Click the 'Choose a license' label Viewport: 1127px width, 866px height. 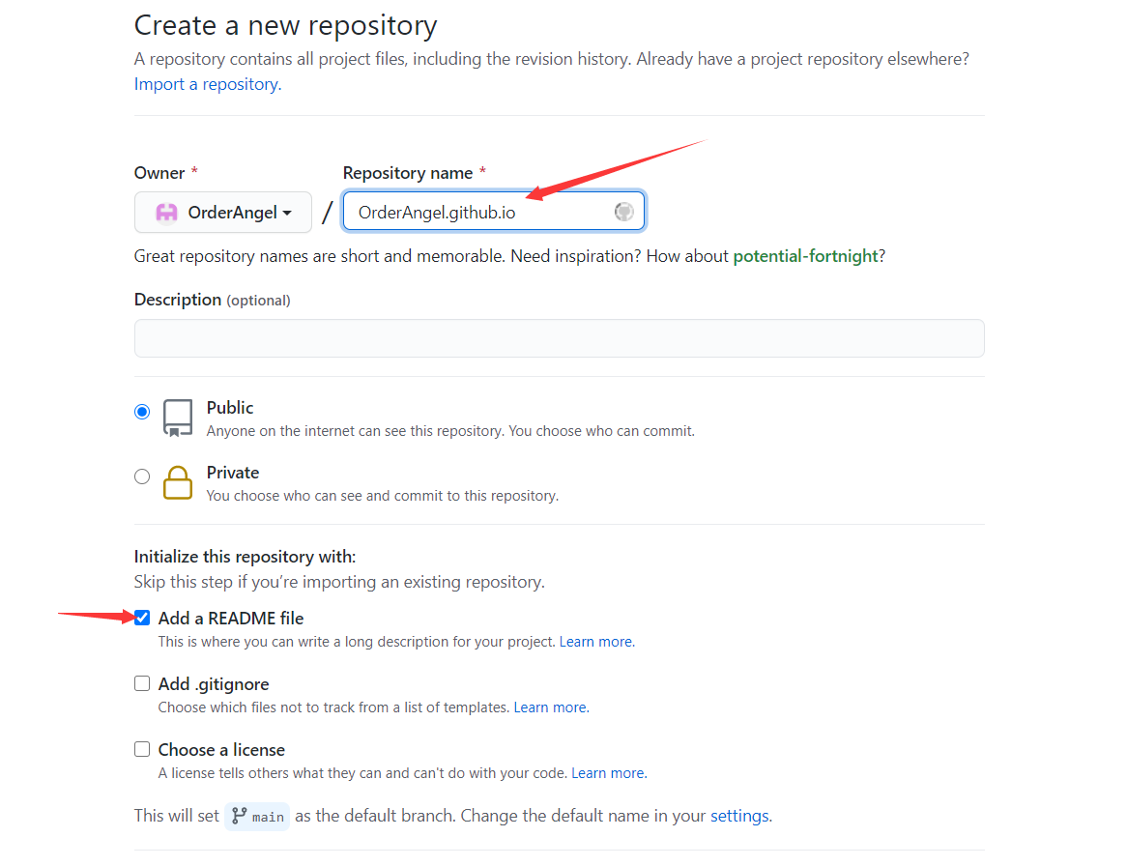pos(221,750)
